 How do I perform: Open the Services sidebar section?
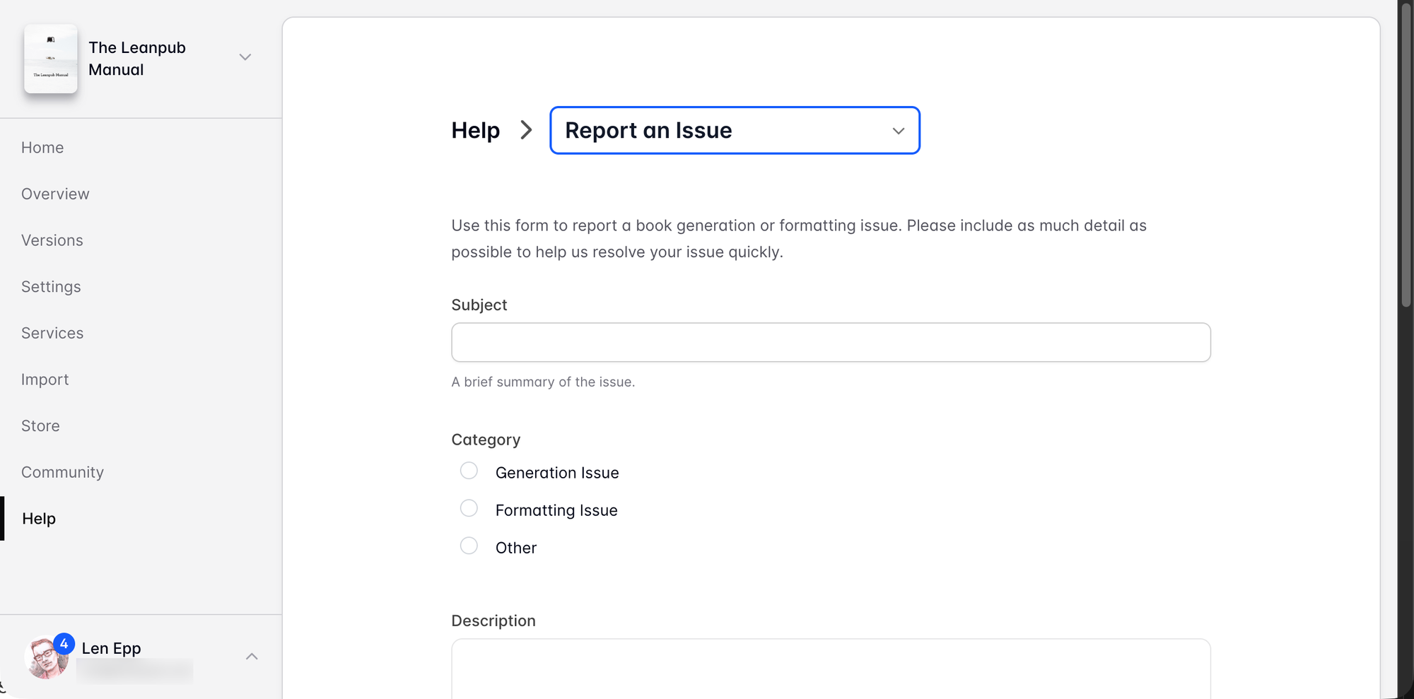52,333
